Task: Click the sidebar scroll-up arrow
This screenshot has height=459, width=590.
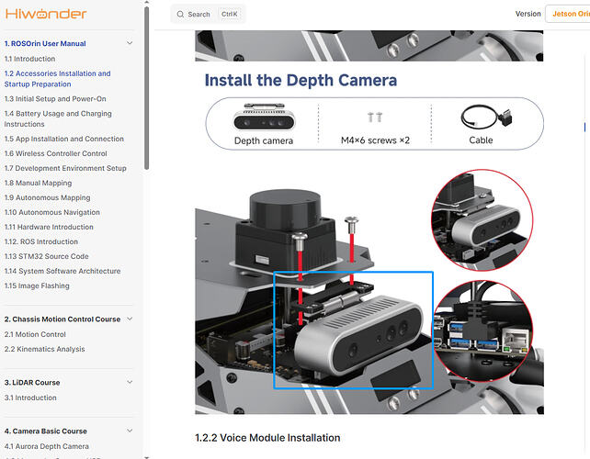Action: 147,2
